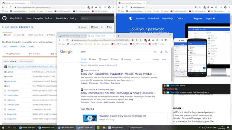
Task: Click the GitHub search field
Action: click(x=97, y=18)
